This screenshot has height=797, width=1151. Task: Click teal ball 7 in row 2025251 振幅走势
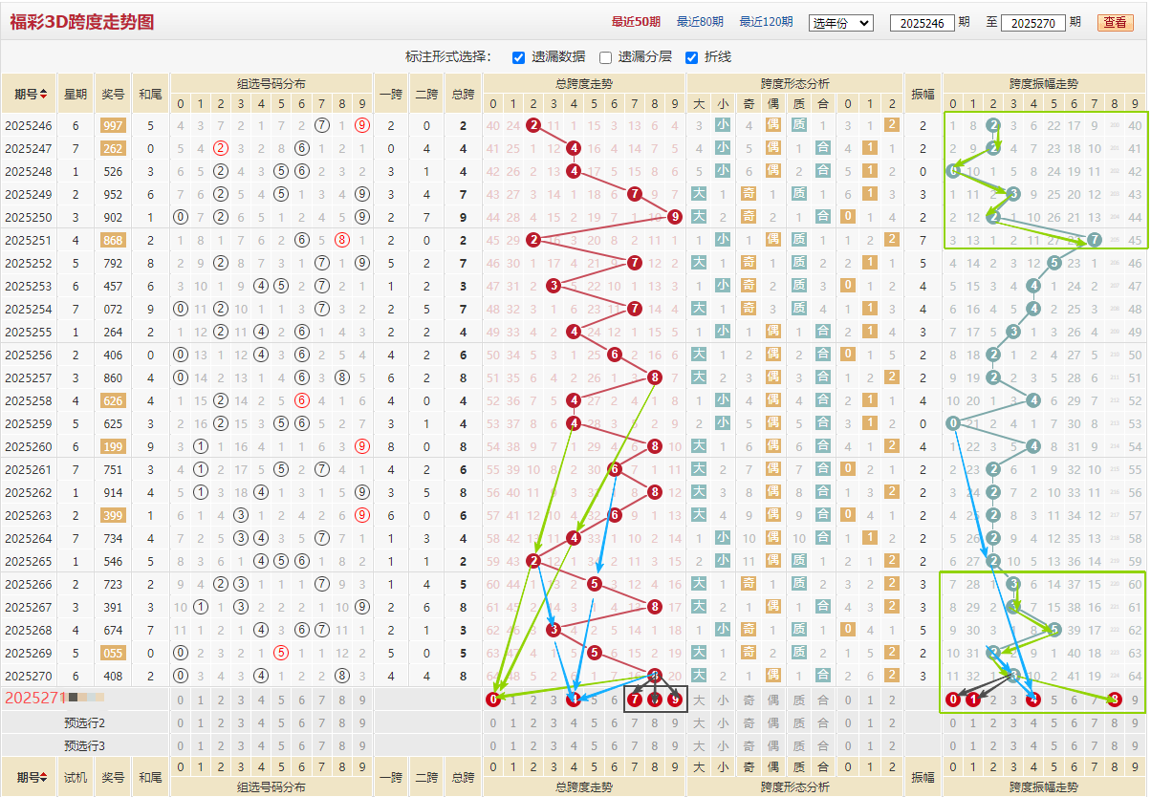point(1094,240)
